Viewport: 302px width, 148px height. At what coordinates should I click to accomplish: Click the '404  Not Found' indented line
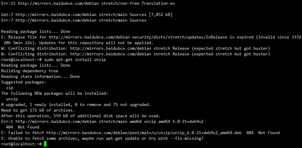tap(23, 127)
